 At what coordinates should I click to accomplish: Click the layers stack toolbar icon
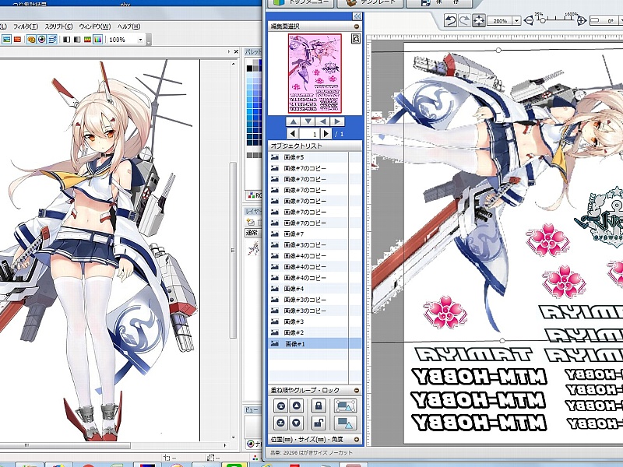click(52, 40)
